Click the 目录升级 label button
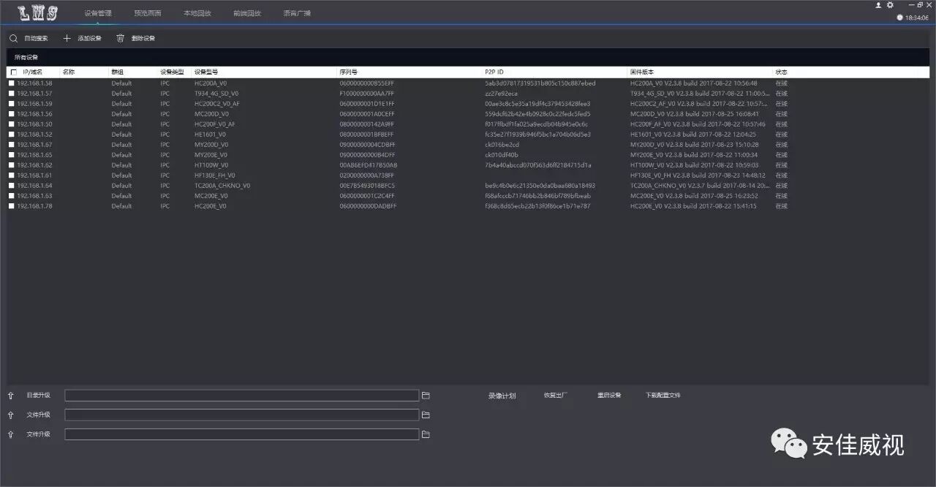This screenshot has height=487, width=936. tap(38, 396)
